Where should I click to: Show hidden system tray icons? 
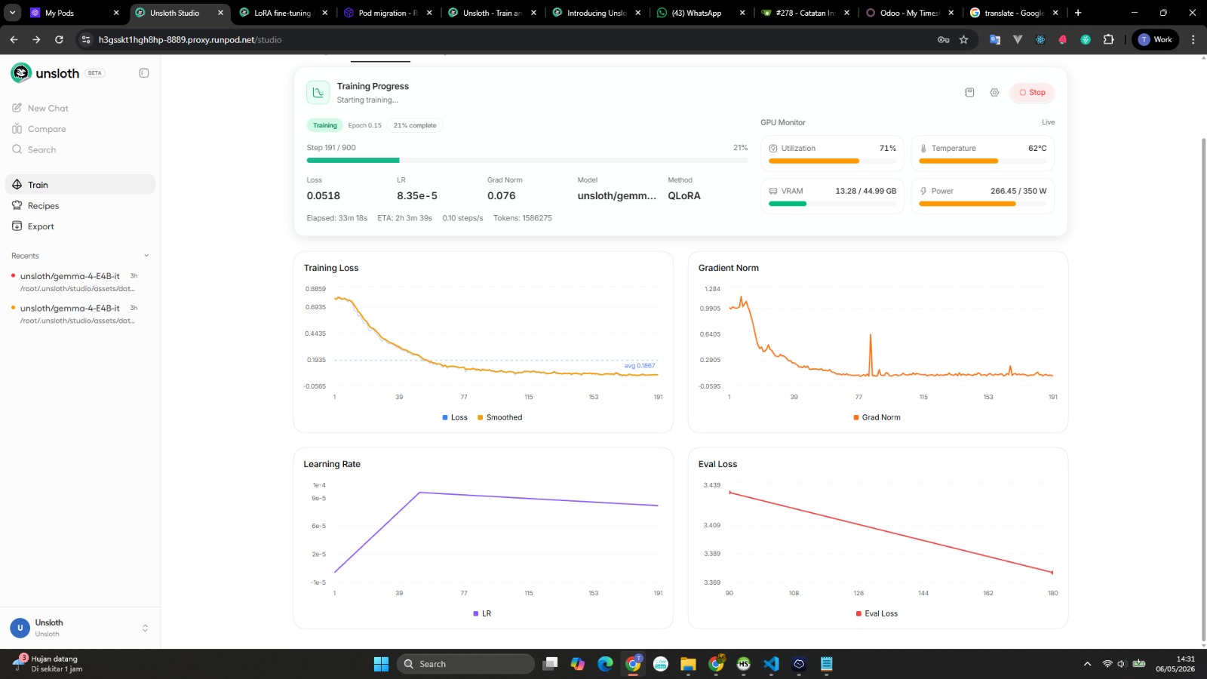[x=1087, y=664]
